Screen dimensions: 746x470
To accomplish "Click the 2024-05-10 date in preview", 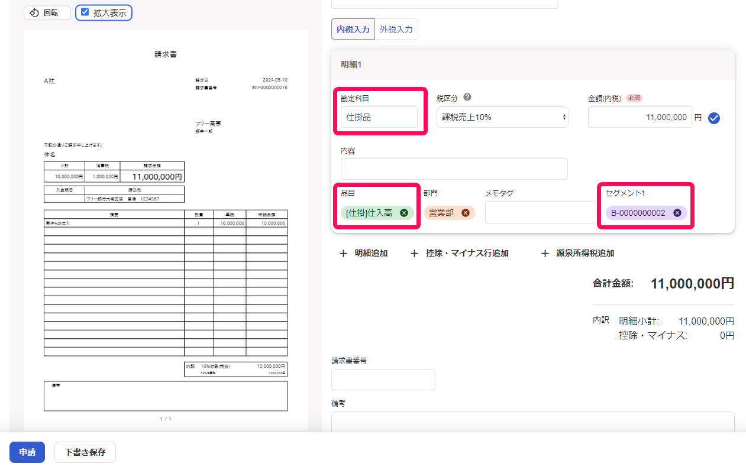I will click(x=275, y=79).
